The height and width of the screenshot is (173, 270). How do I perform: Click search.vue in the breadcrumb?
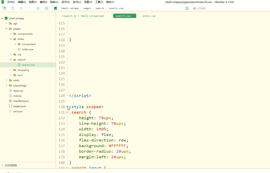click(116, 8)
